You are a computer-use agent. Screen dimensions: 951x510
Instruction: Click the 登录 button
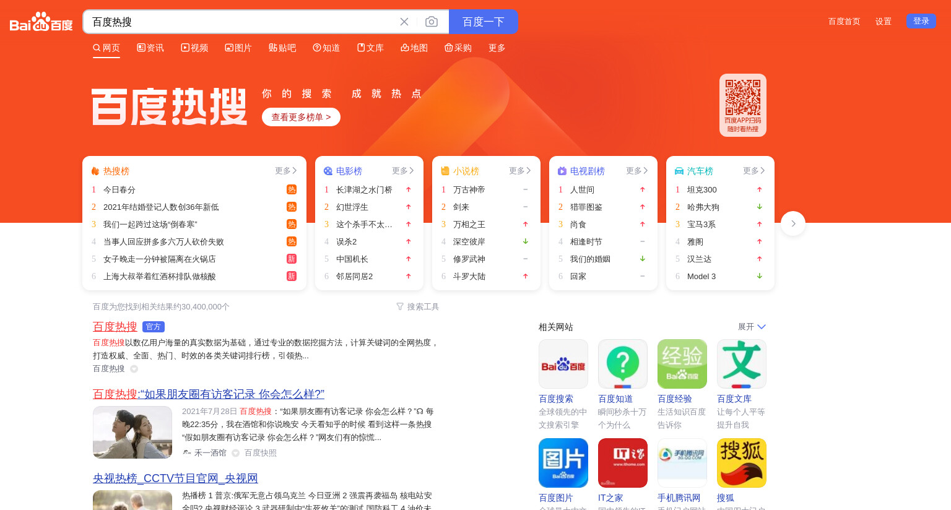(921, 21)
